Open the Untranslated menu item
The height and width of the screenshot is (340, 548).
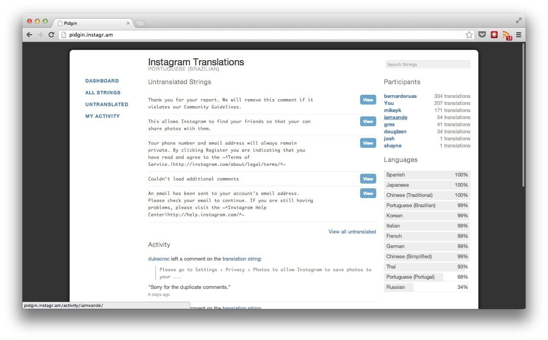[x=107, y=105]
